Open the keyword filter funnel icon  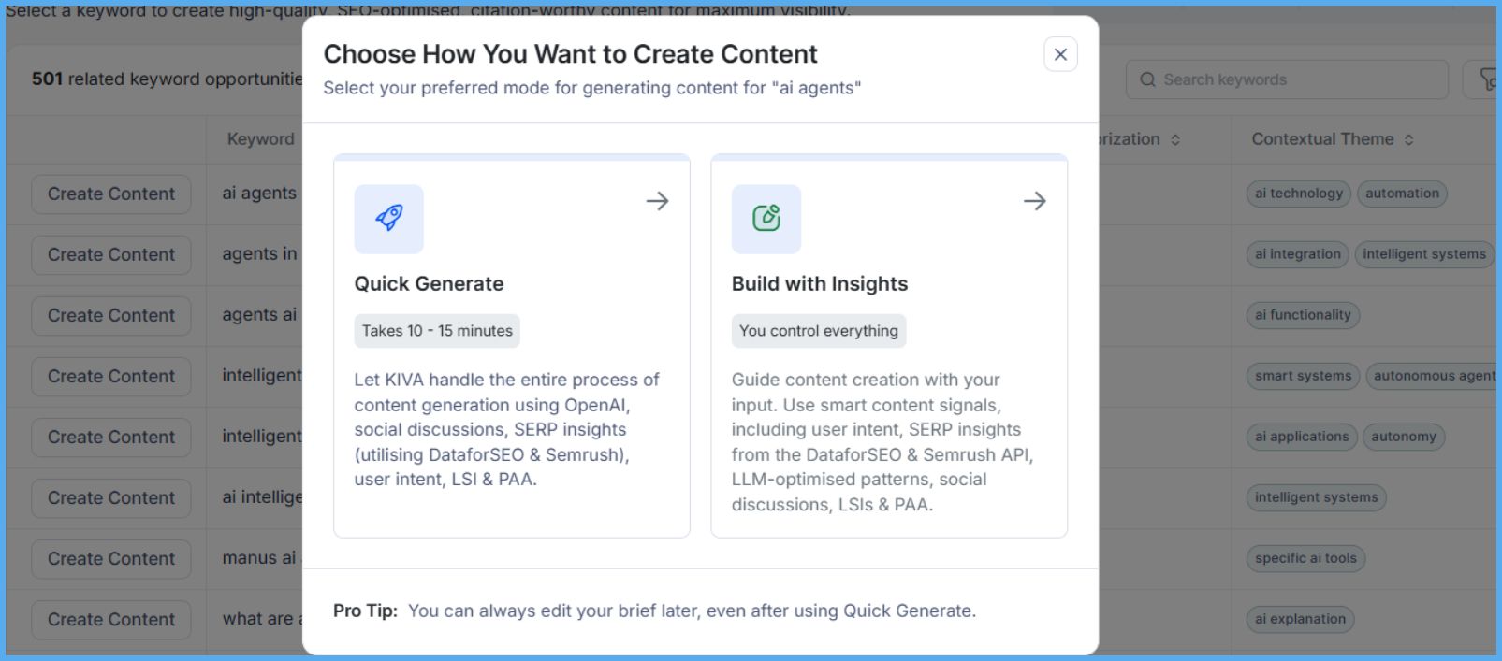pyautogui.click(x=1490, y=79)
